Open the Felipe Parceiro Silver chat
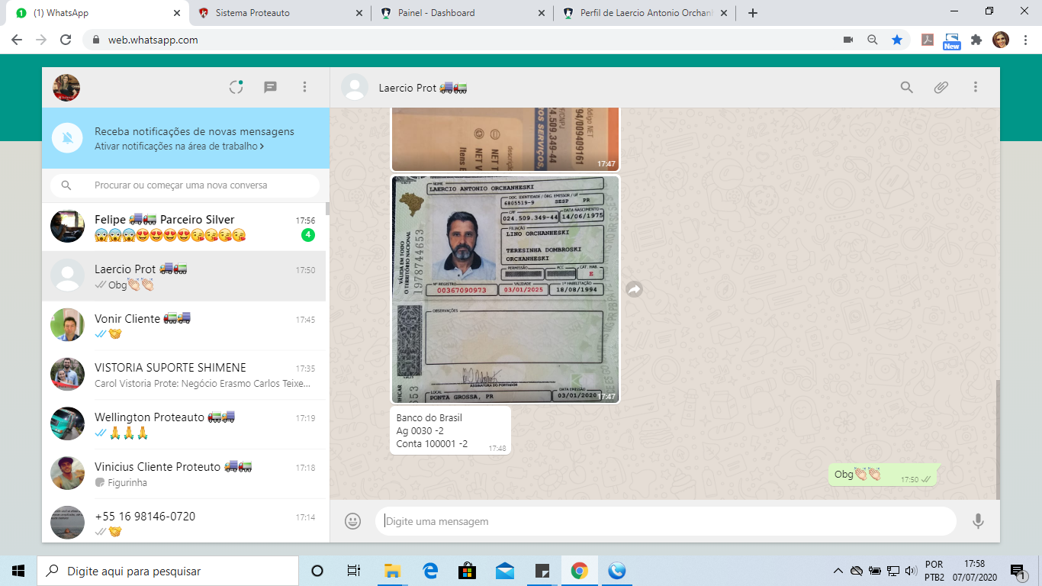The width and height of the screenshot is (1042, 586). [183, 227]
